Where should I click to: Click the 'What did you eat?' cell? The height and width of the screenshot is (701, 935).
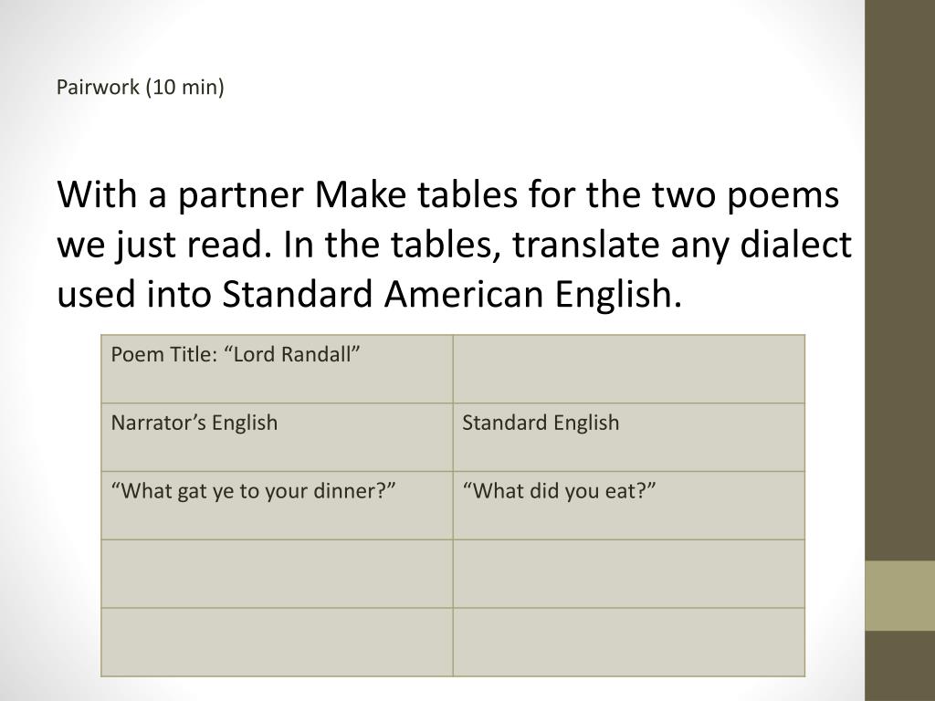[x=629, y=506]
